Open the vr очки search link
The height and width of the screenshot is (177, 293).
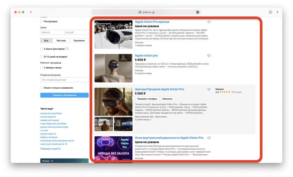[44, 130]
